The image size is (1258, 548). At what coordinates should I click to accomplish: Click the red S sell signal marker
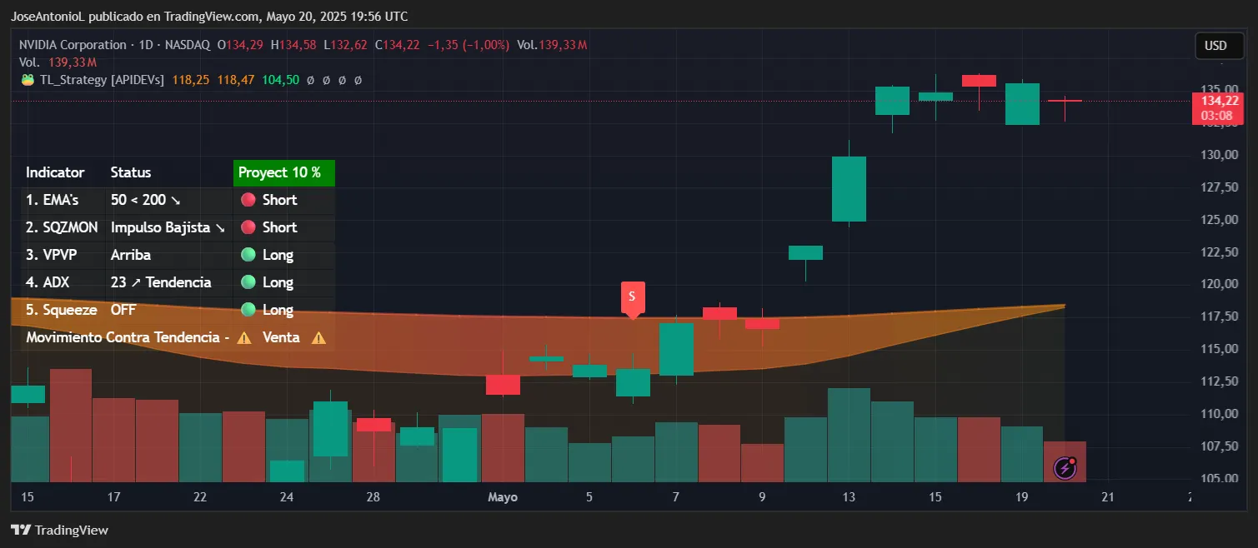click(632, 297)
